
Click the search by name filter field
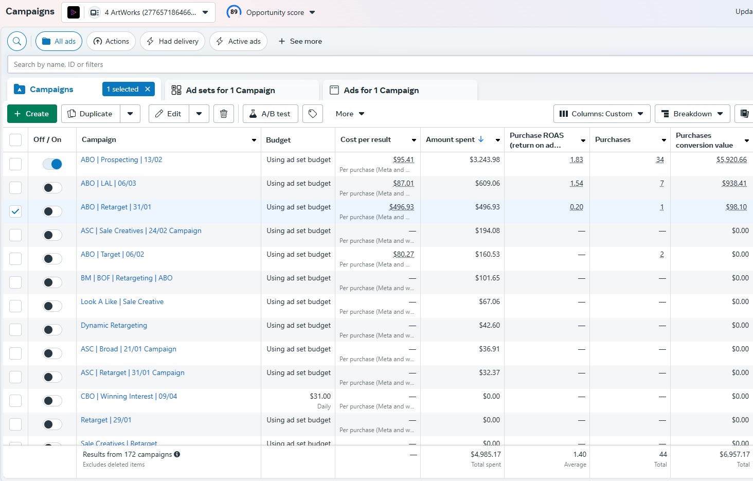360,64
